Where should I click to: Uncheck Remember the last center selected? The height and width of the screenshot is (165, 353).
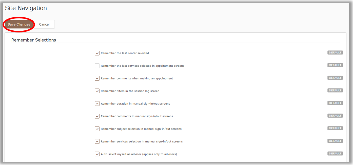pos(97,53)
